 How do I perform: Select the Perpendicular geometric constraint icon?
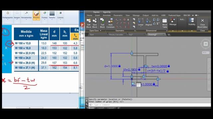pos(120,23)
